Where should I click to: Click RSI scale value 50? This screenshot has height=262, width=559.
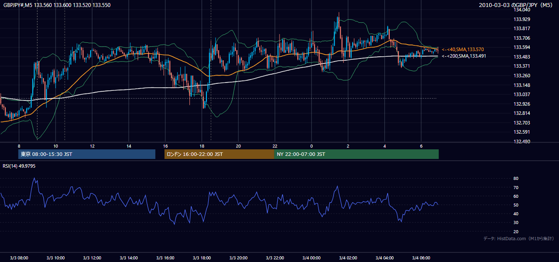click(516, 205)
